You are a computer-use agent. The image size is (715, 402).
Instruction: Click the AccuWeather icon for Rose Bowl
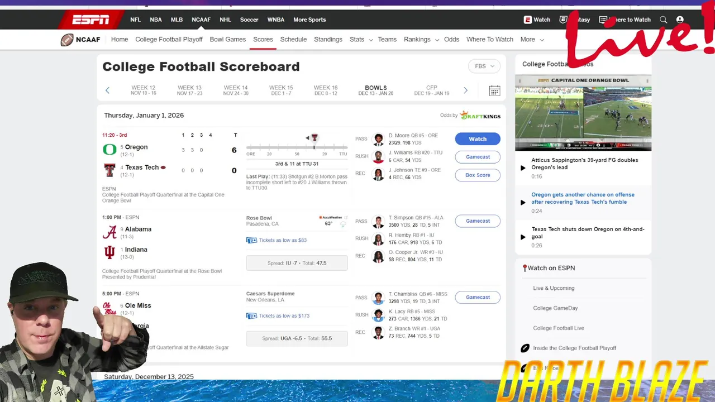tap(332, 217)
